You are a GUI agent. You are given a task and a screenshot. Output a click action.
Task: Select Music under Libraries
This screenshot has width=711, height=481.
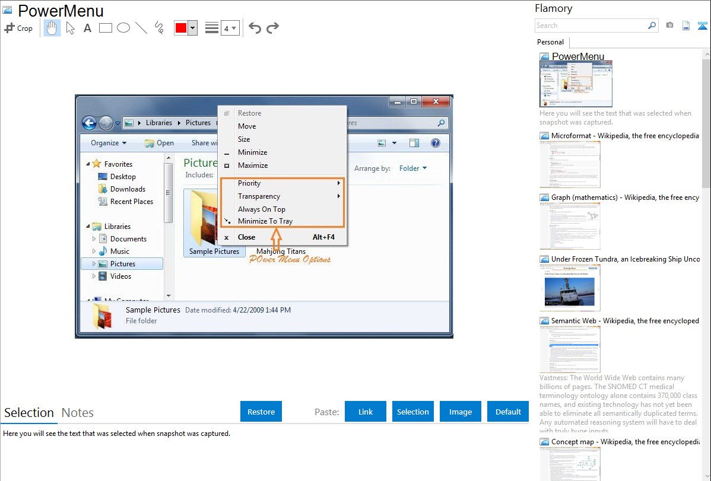coord(120,251)
